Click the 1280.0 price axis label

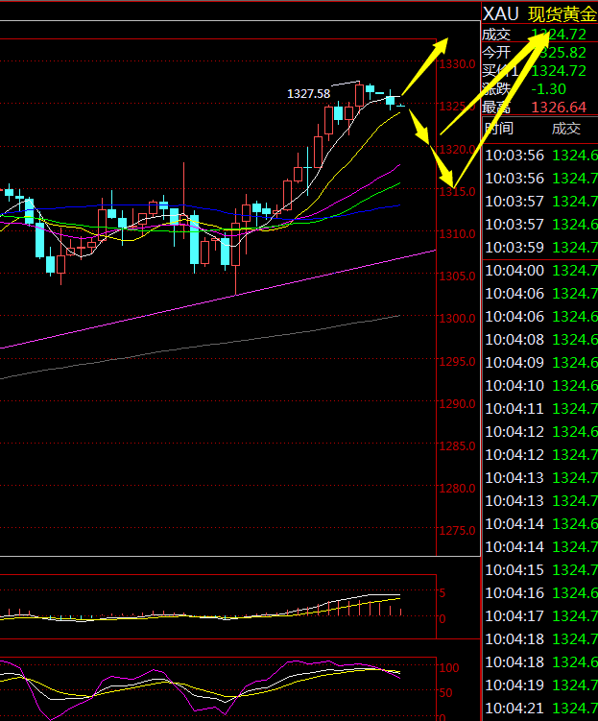point(457,488)
